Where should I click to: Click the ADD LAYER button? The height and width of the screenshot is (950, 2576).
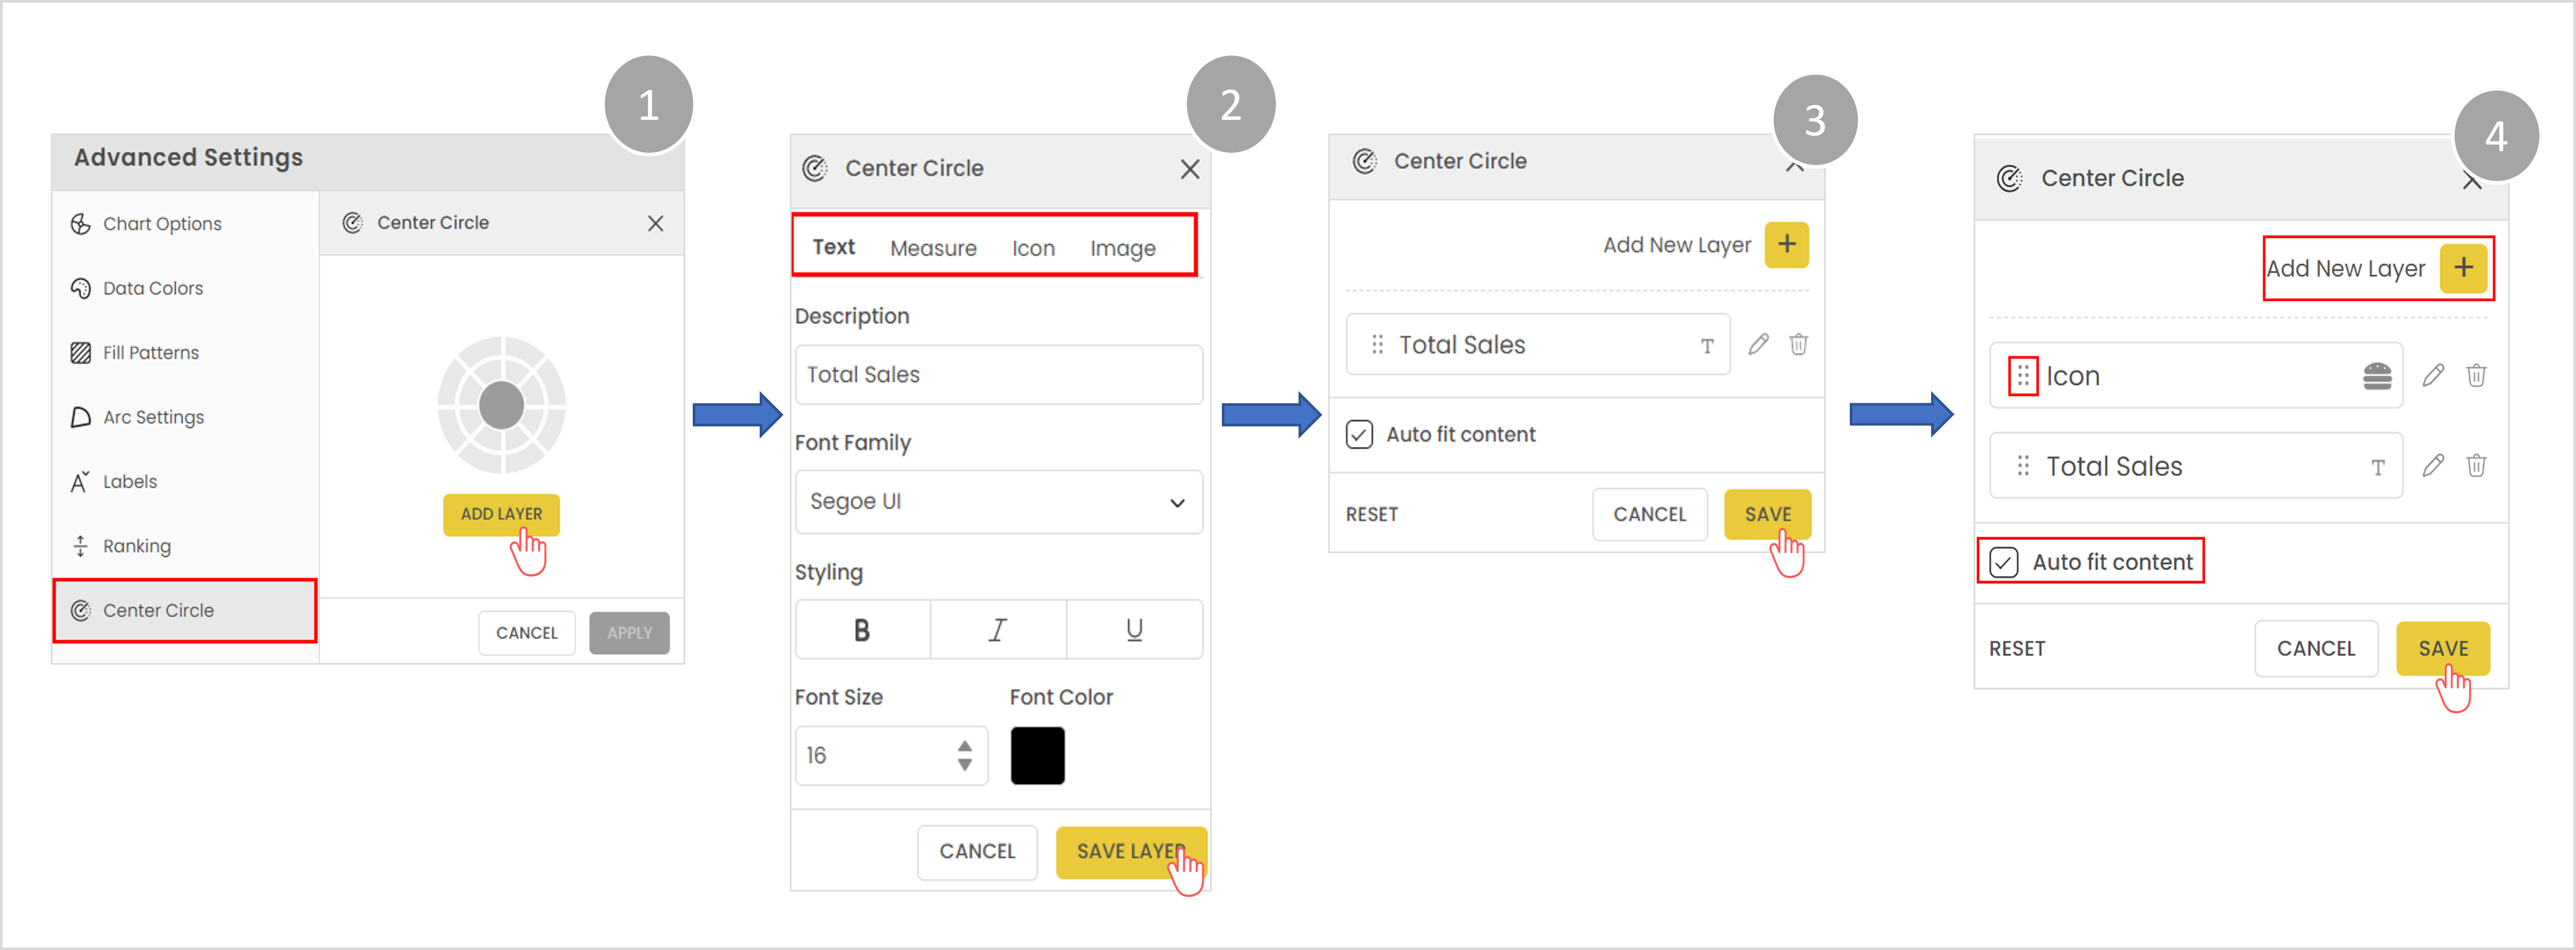tap(501, 513)
